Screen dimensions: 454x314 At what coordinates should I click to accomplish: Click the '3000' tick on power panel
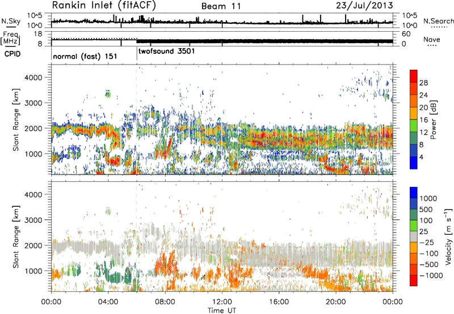point(33,103)
